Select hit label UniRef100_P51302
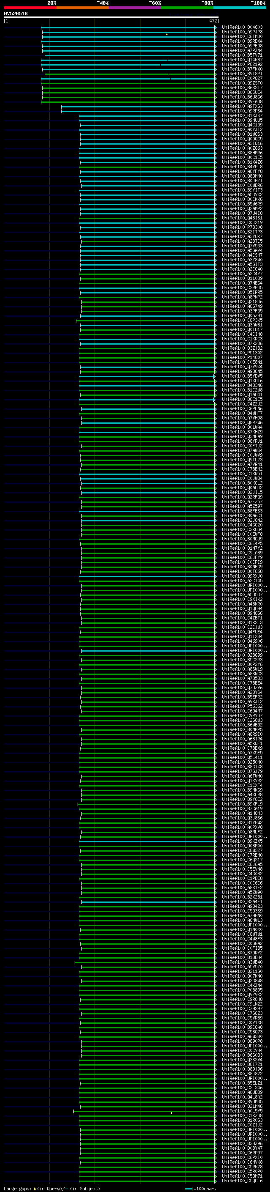 [242, 353]
